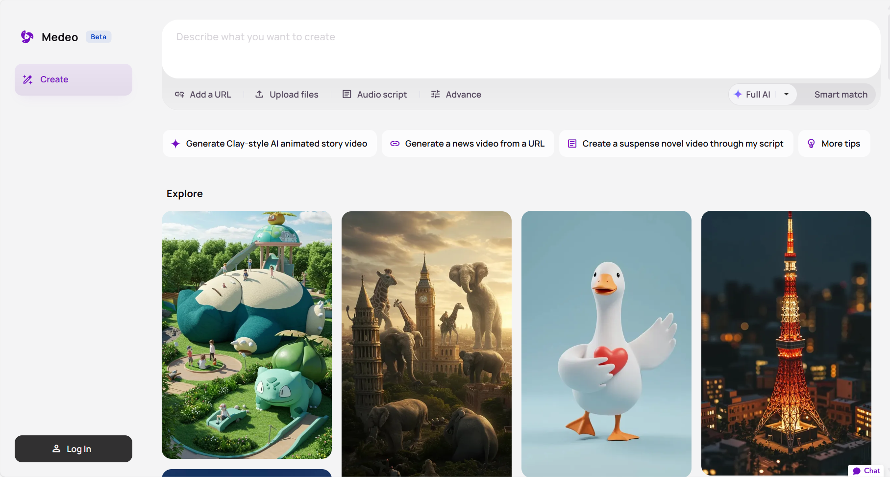
Task: Pick 'Create a suspense novel video through my script'
Action: (676, 144)
